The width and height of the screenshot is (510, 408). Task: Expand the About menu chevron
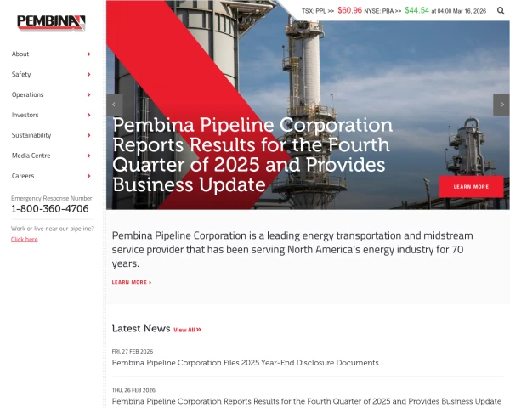88,54
